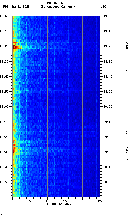Click the 12:20 PDT time label
The width and height of the screenshot is (138, 217).
point(4,46)
